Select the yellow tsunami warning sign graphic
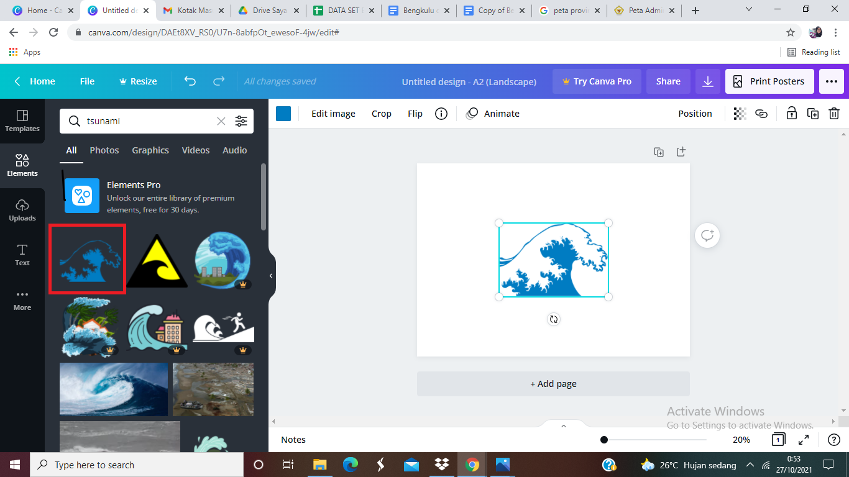The height and width of the screenshot is (477, 849). (157, 262)
